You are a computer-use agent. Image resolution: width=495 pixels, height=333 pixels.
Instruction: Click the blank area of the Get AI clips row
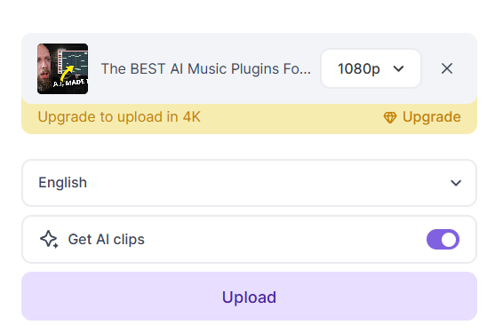[284, 240]
